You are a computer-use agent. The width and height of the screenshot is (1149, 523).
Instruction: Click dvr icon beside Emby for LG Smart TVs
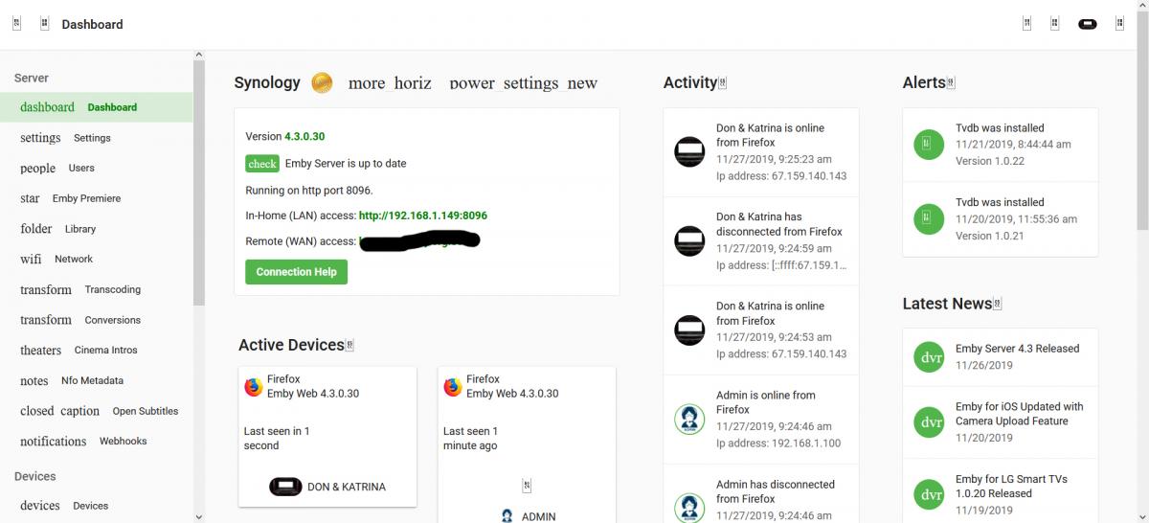pyautogui.click(x=929, y=494)
